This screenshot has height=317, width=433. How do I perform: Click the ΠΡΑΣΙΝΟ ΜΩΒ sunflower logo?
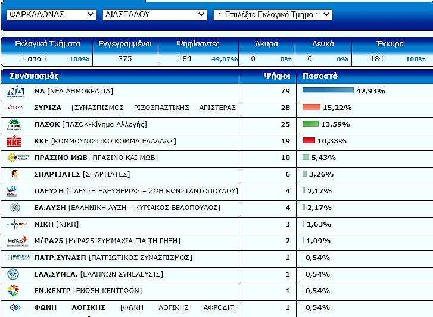15,158
